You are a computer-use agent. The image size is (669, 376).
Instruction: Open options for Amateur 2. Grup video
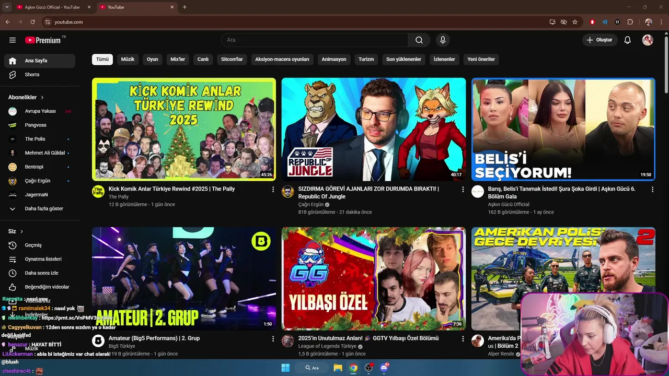coord(273,339)
